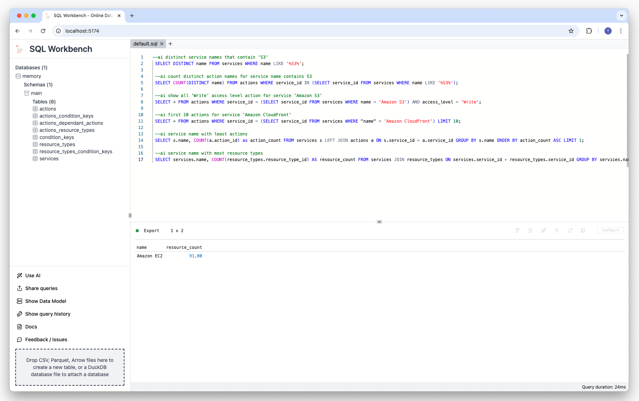Open the browser extensions puzzle icon
The height and width of the screenshot is (401, 639).
[x=589, y=31]
